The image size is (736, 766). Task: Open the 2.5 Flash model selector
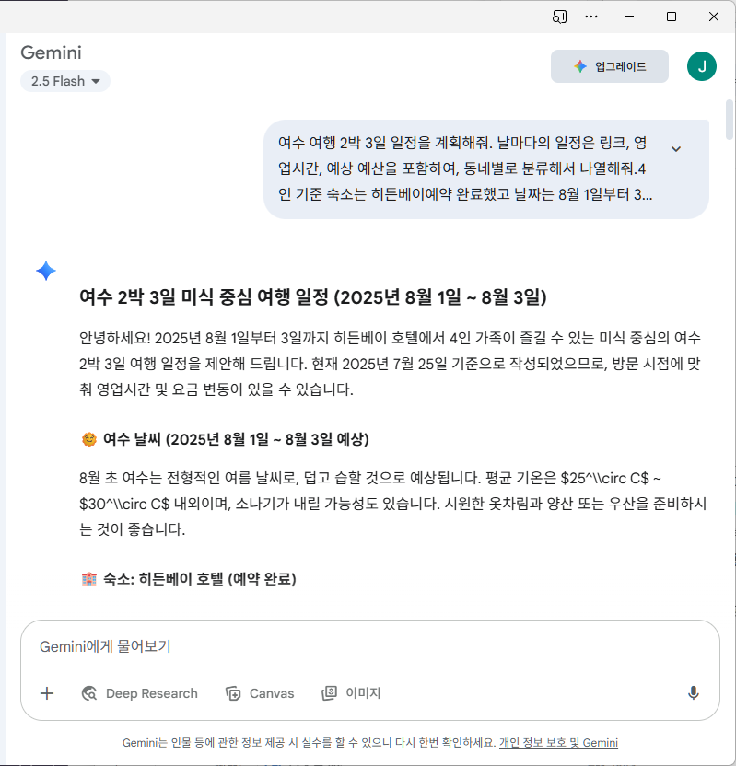point(64,81)
